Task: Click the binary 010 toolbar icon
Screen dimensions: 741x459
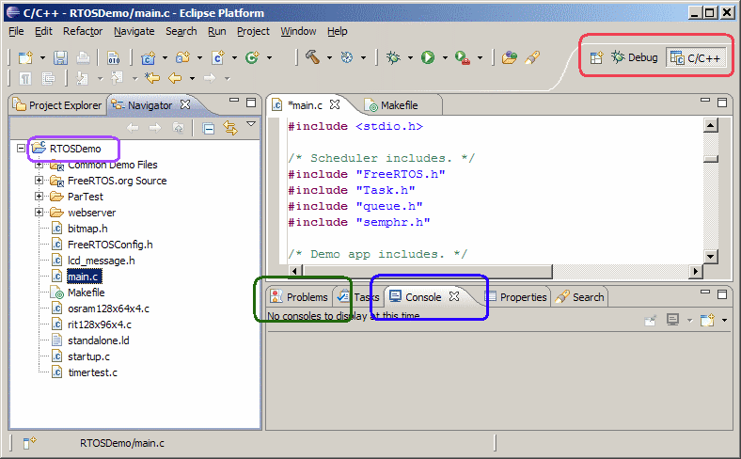Action: click(114, 57)
